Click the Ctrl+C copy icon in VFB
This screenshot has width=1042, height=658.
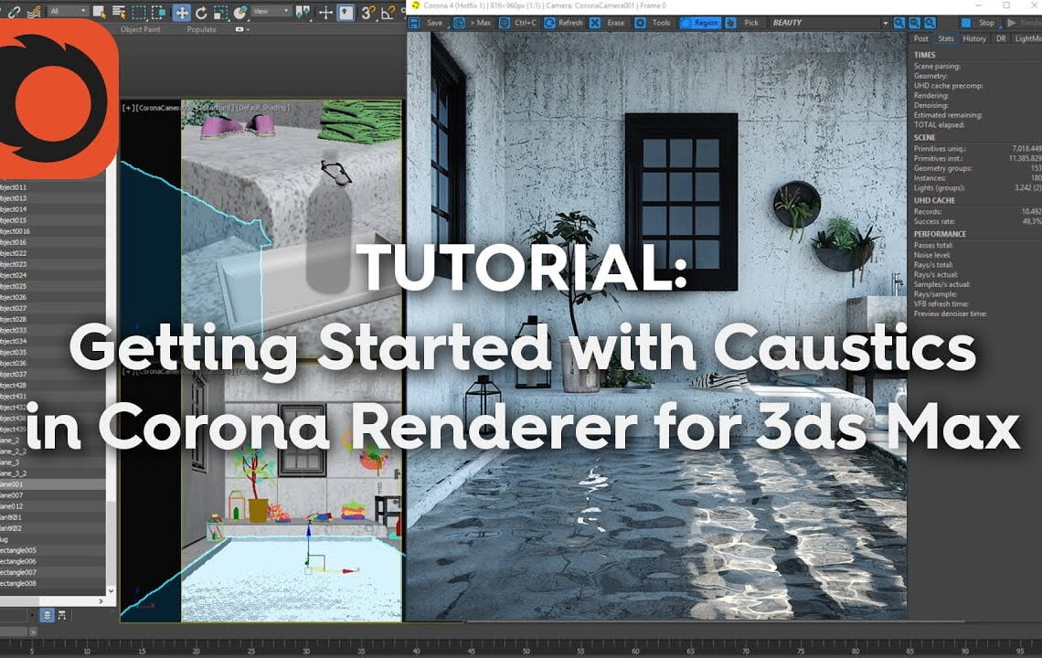coord(505,23)
